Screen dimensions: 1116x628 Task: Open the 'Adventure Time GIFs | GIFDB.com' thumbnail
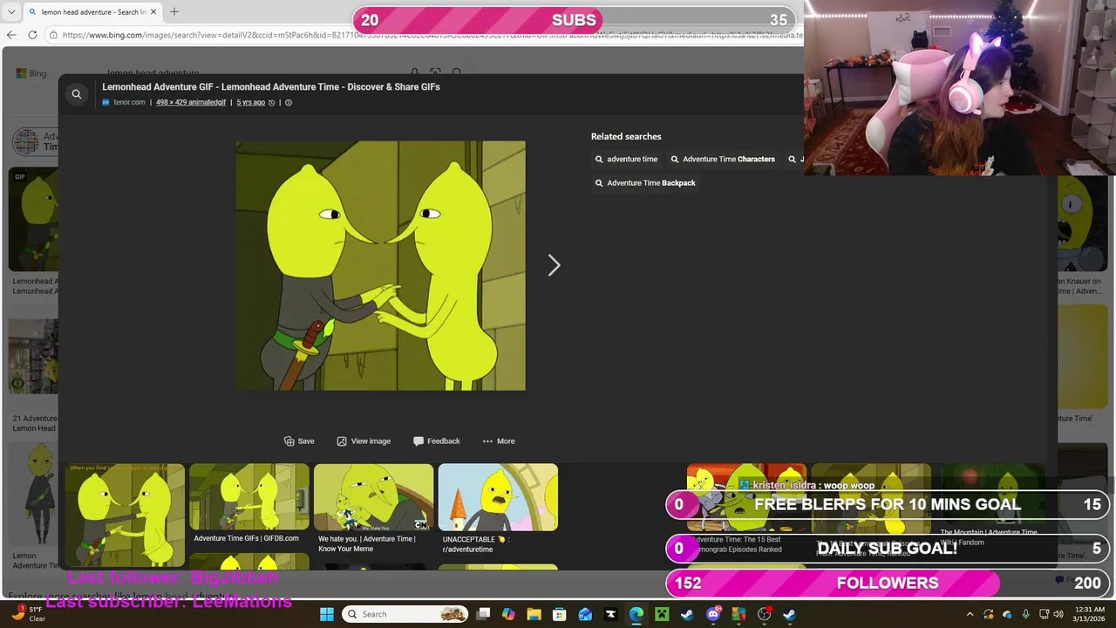point(249,496)
